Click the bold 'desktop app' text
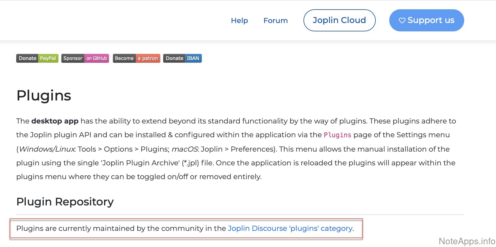496x247 pixels. [55, 121]
